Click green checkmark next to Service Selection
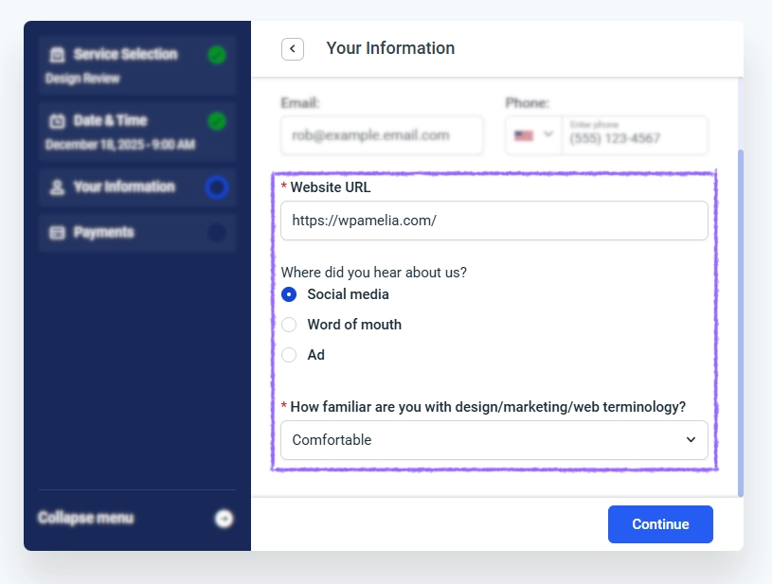The height and width of the screenshot is (584, 772). click(x=217, y=55)
